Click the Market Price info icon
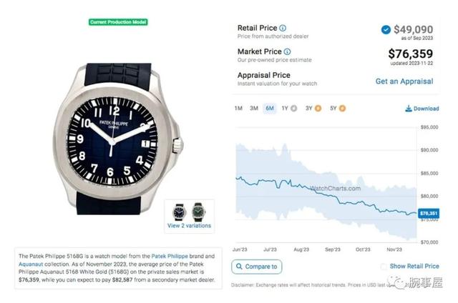Viewport: 458px width, 303px height. click(288, 51)
